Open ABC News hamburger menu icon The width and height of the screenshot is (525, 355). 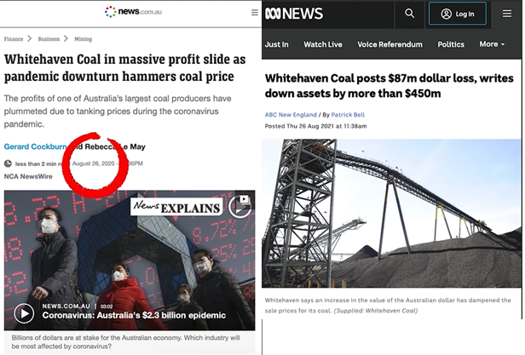[506, 14]
